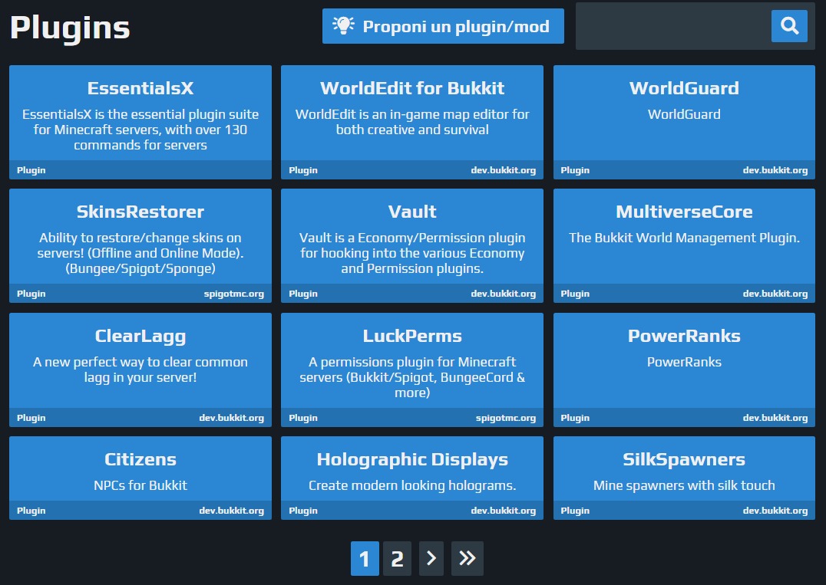
Task: Open the Holographic Displays plugin title
Action: [412, 460]
